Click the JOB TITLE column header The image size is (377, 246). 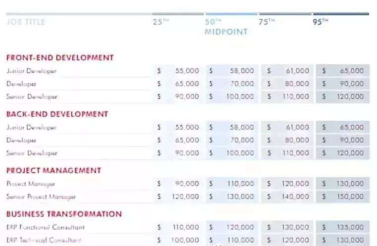pos(25,22)
